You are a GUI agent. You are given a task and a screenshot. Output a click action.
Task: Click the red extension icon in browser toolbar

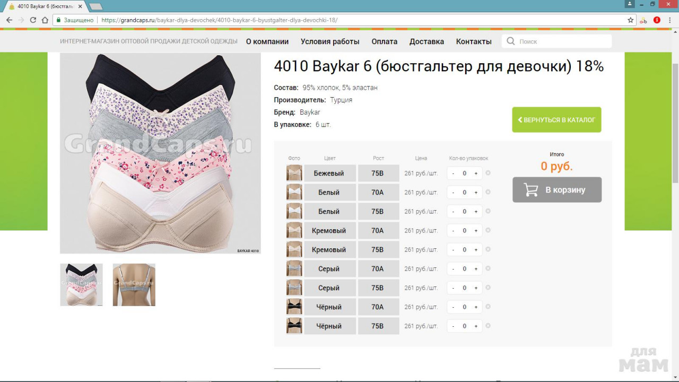[x=657, y=20]
